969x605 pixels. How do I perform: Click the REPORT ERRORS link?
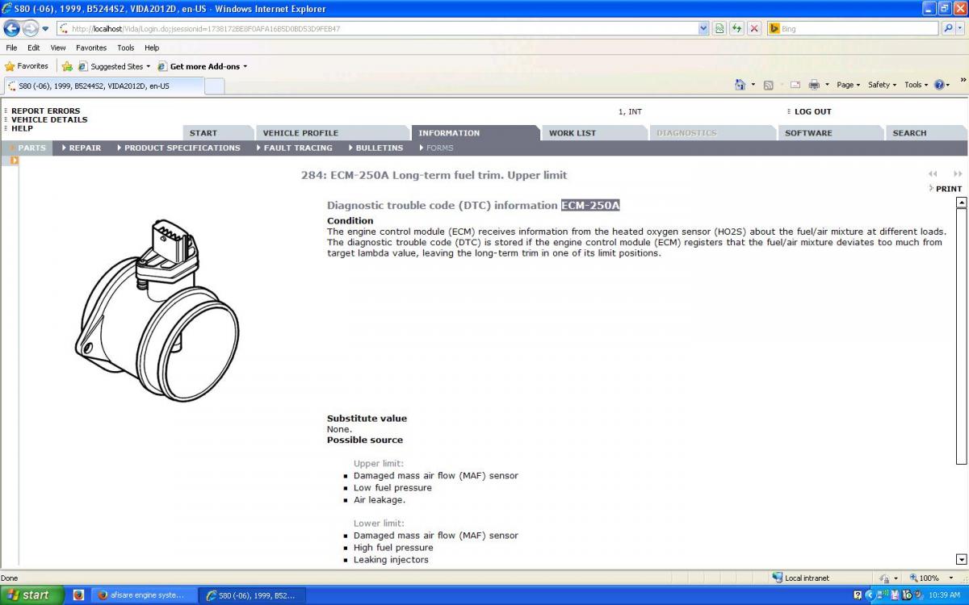(45, 111)
